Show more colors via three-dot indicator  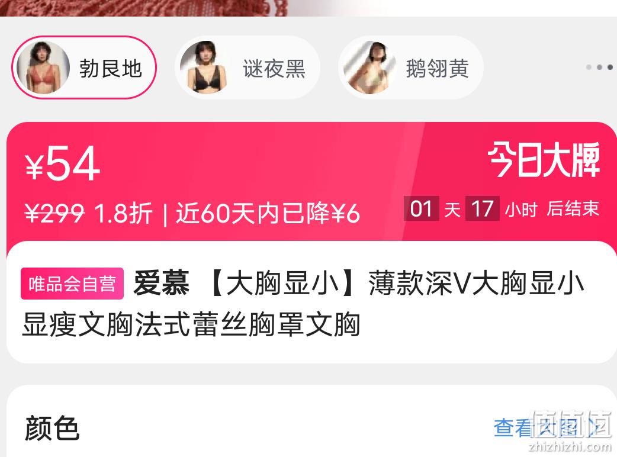tap(599, 67)
